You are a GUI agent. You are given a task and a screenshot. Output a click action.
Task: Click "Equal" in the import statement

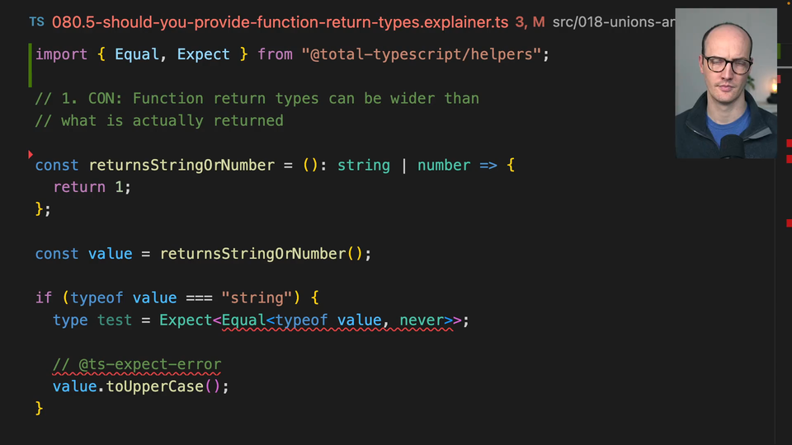(137, 54)
